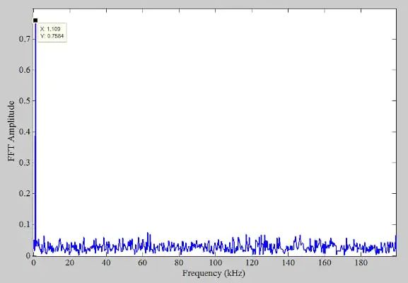Click the 0.2 tick label on the y-axis
408x283 pixels.
[25, 193]
